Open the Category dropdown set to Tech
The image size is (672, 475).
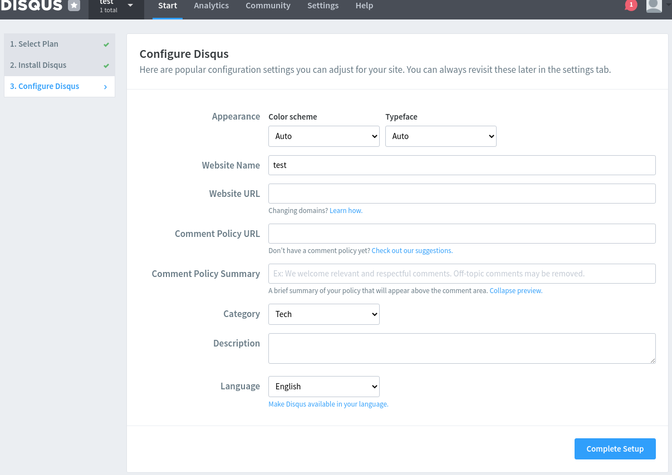click(324, 314)
